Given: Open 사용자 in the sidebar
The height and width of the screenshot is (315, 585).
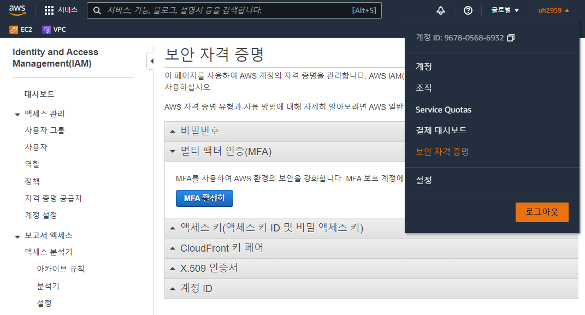Looking at the screenshot, I should click(36, 147).
